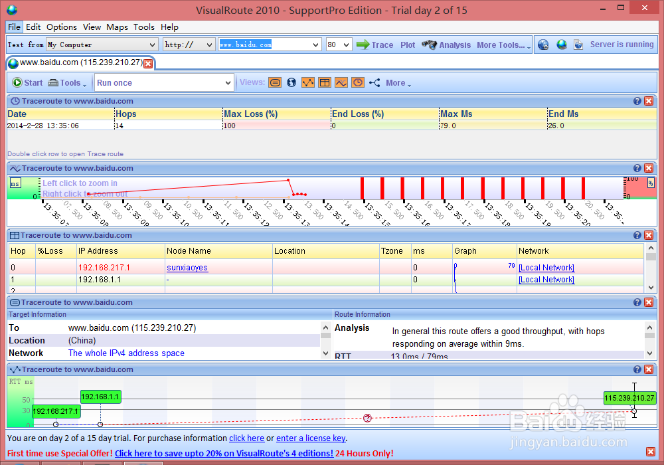
Task: Expand the More views dropdown
Action: (x=398, y=82)
